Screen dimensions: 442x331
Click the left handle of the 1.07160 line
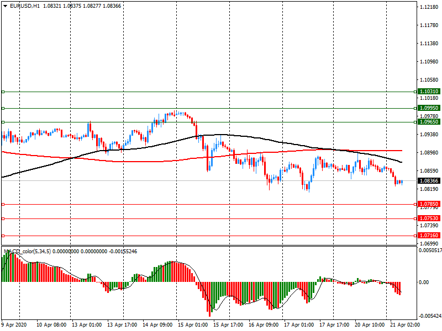pyautogui.click(x=3, y=236)
